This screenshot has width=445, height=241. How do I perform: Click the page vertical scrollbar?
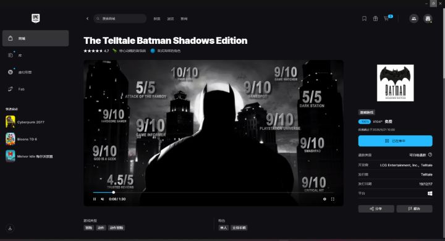(x=443, y=43)
